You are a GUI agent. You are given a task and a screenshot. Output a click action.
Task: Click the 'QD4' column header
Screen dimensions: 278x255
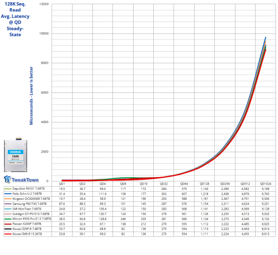click(x=103, y=184)
